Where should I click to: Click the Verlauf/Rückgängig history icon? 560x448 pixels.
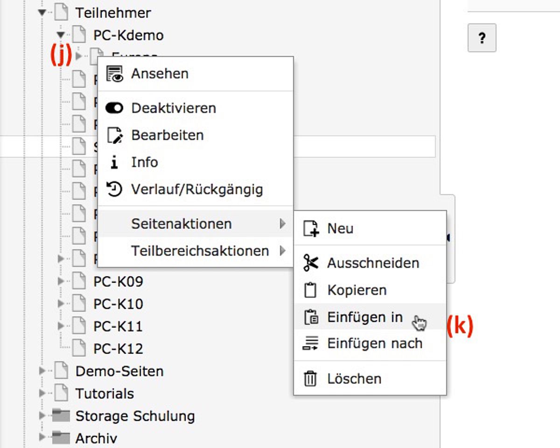tap(114, 189)
